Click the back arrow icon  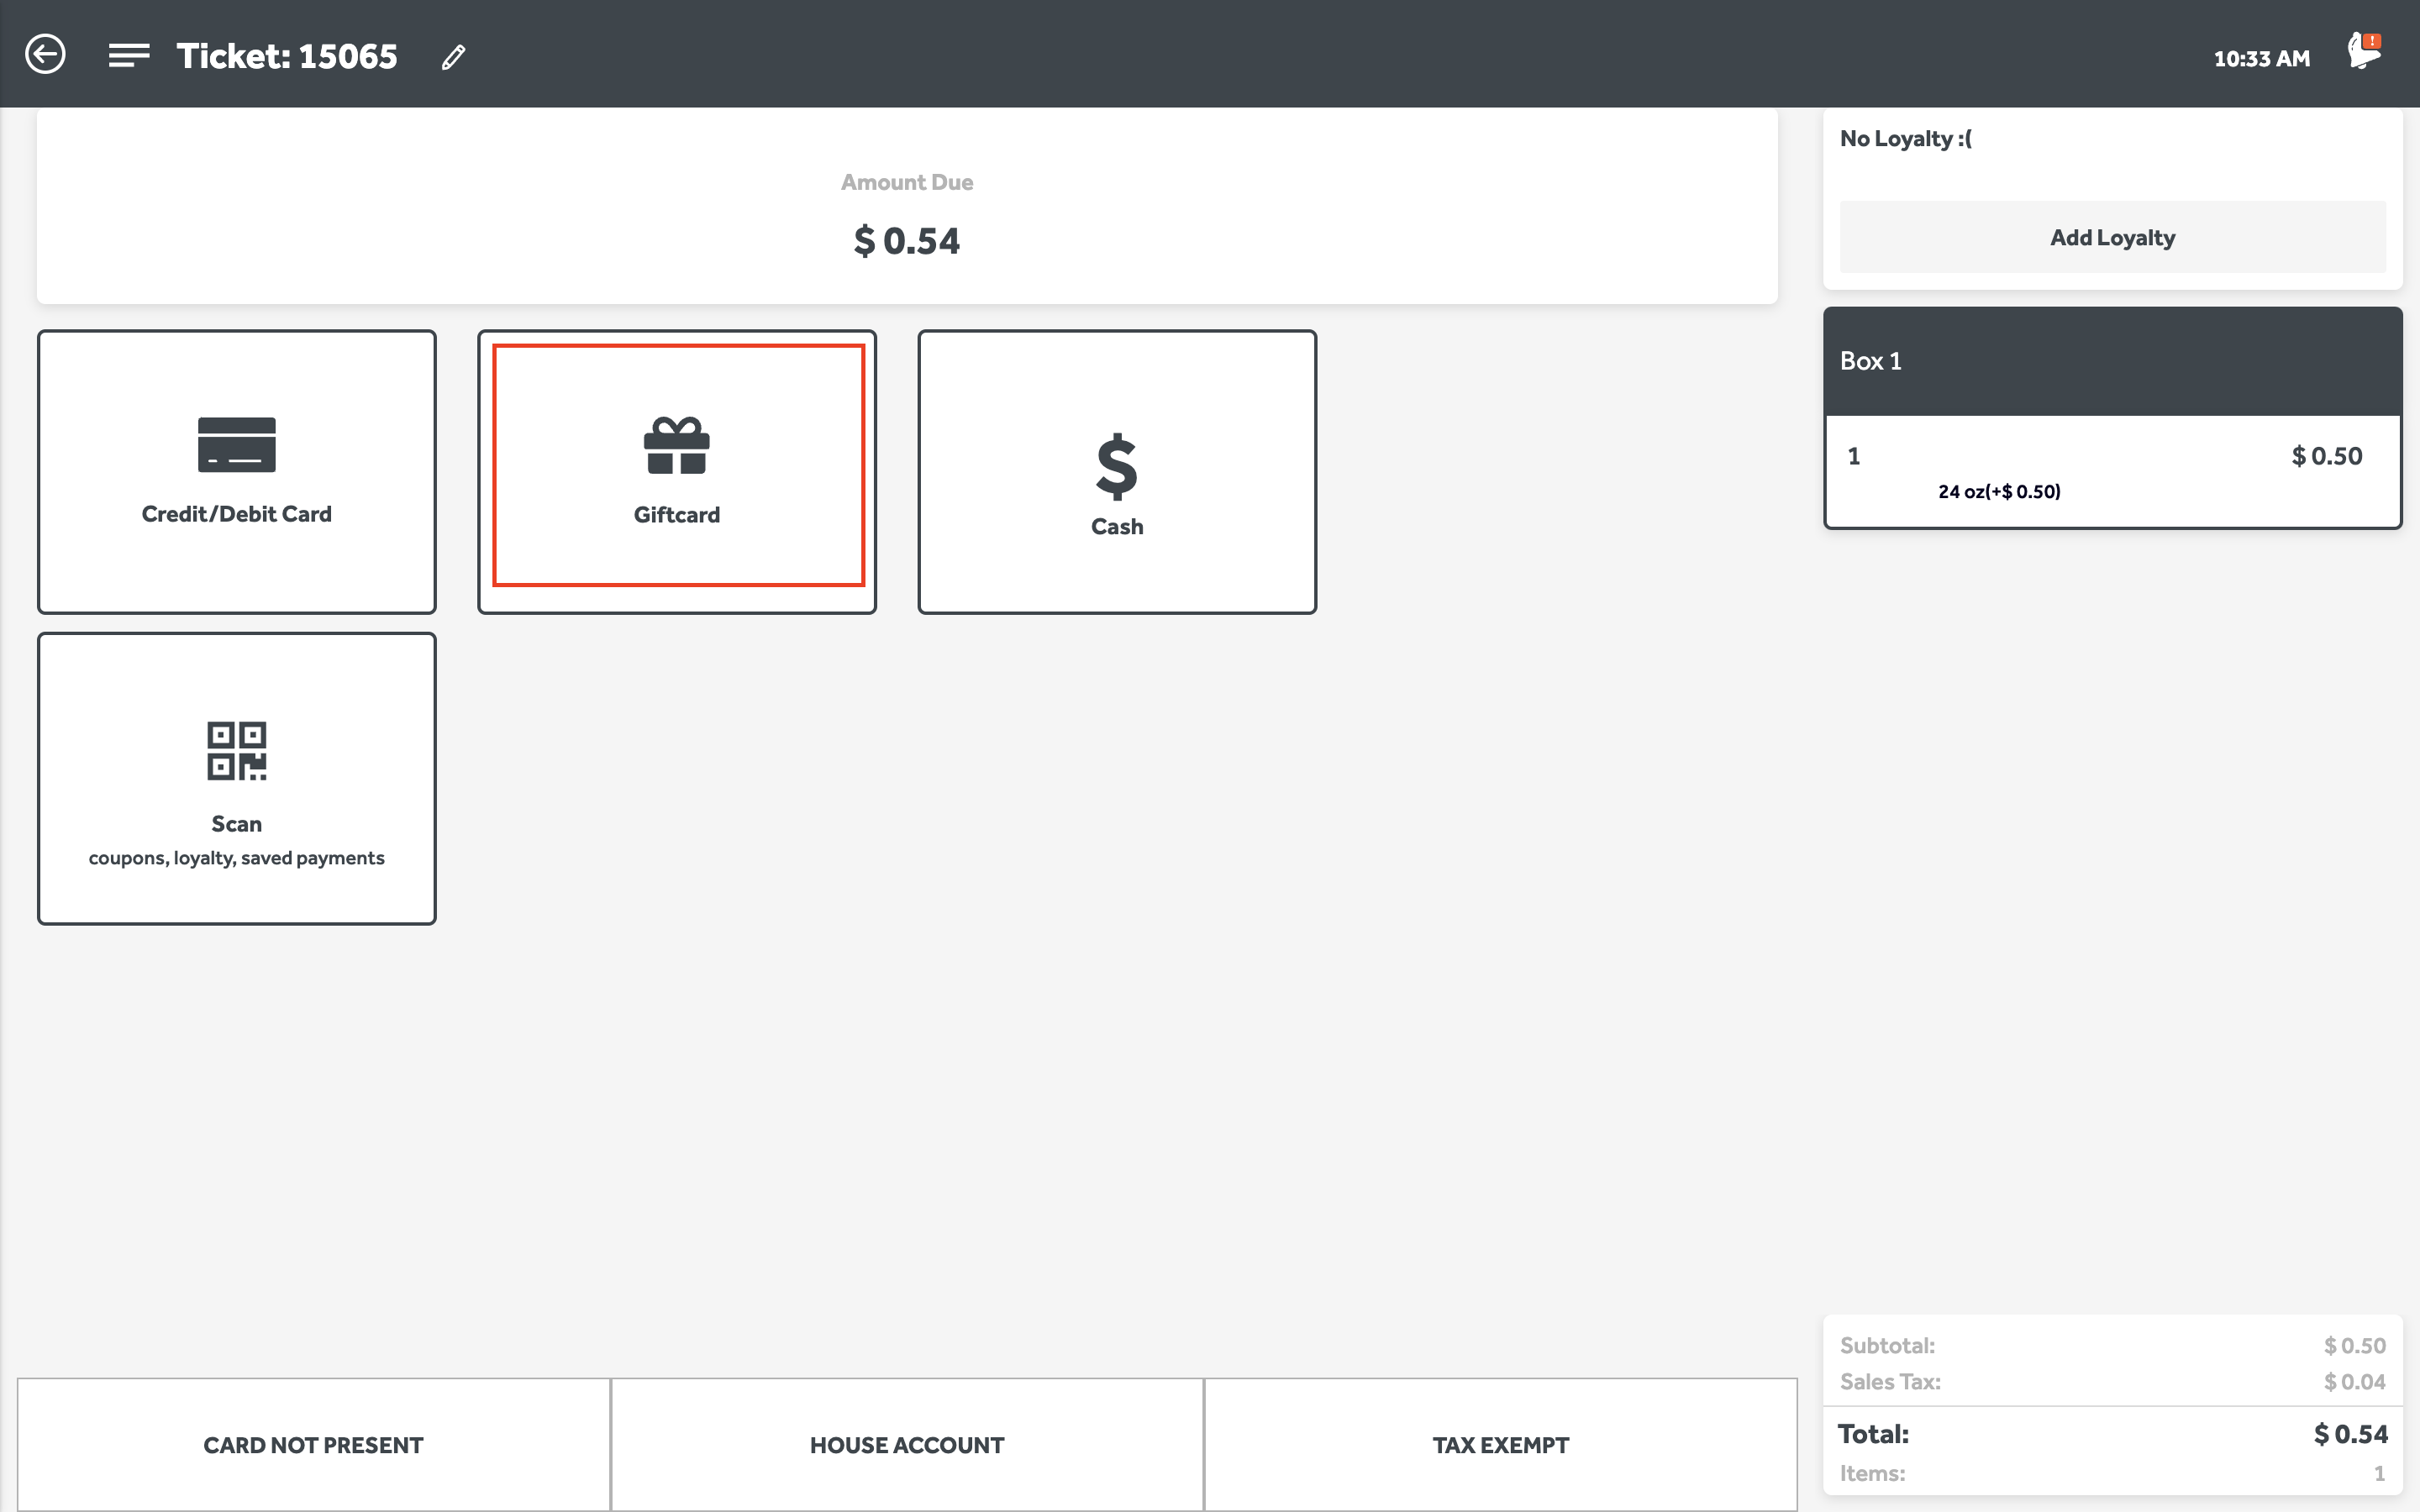click(x=45, y=54)
